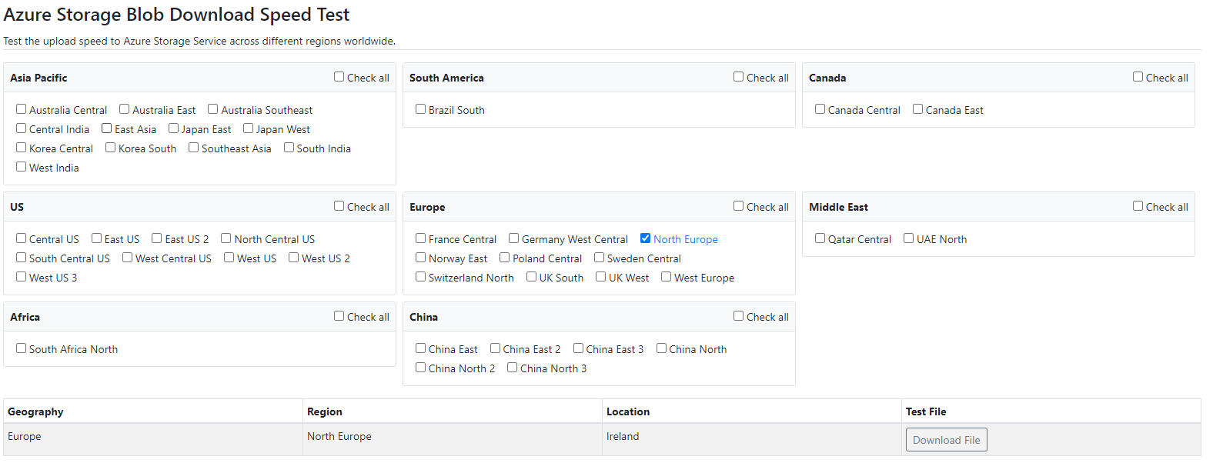Tick the China East 3 checkbox

pyautogui.click(x=579, y=348)
